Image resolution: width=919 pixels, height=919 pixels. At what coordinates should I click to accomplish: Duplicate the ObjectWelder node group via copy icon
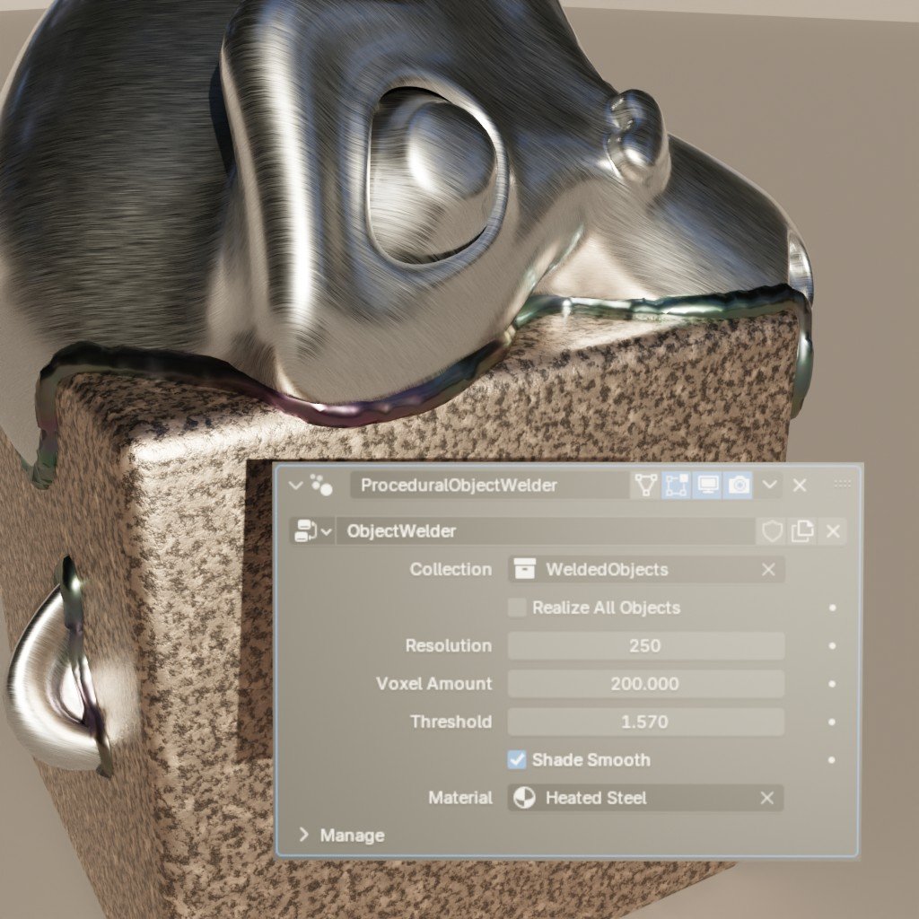[x=802, y=530]
